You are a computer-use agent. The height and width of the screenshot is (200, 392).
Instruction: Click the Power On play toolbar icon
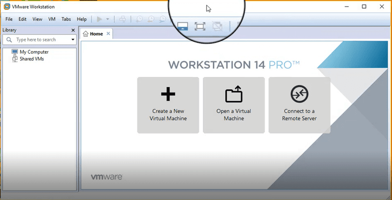[99, 19]
